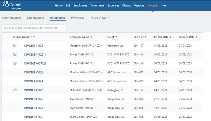
Task: Click the invoice search field
Action: pyautogui.click(x=33, y=28)
